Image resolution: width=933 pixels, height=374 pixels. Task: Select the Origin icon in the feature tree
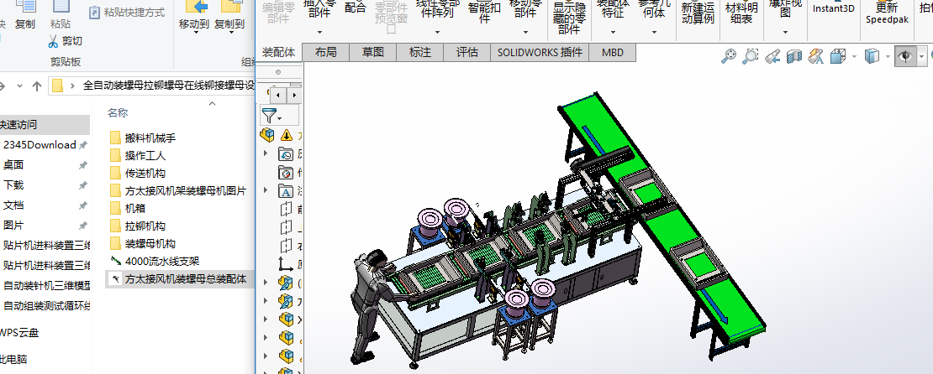[x=287, y=263]
